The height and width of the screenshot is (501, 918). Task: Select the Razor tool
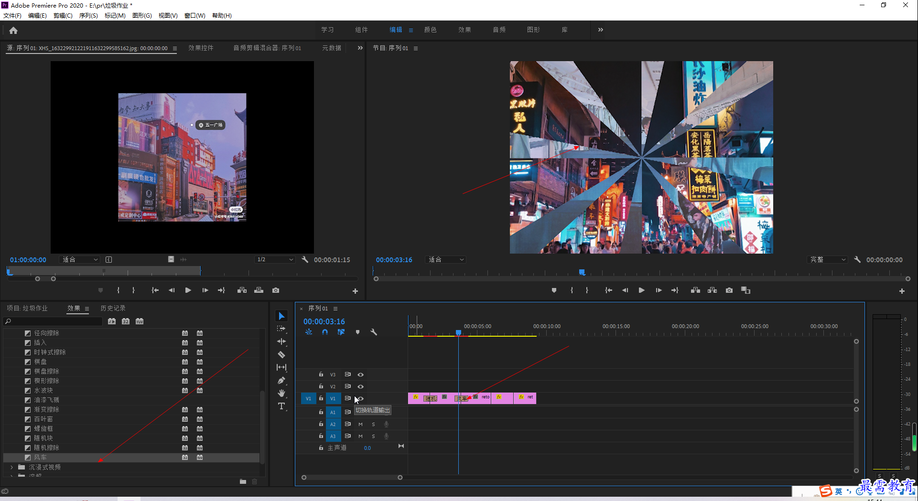[x=281, y=354]
